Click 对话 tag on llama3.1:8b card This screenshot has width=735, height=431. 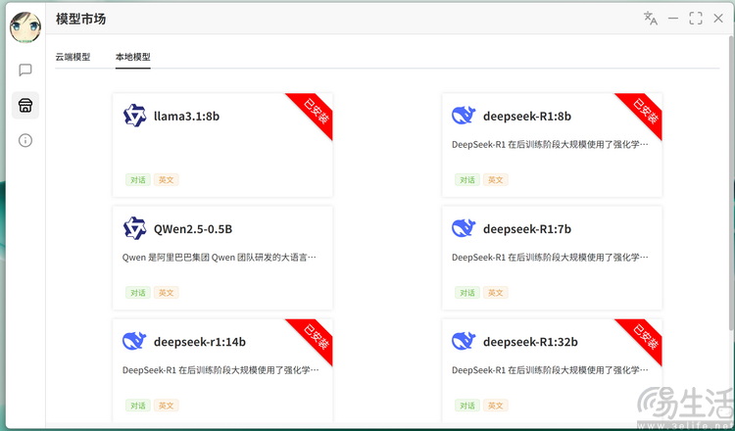(138, 180)
